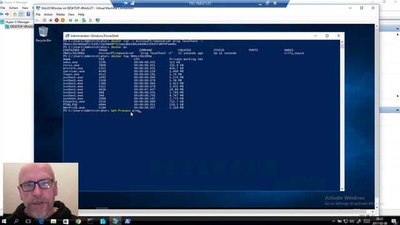
Task: Click the pin icon on remote connection bar
Action: click(126, 3)
